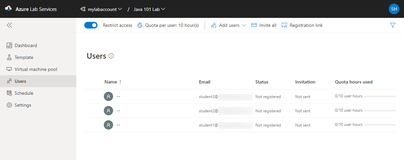Click the avatar icon for student1
This screenshot has height=160, width=404.
pyautogui.click(x=108, y=125)
